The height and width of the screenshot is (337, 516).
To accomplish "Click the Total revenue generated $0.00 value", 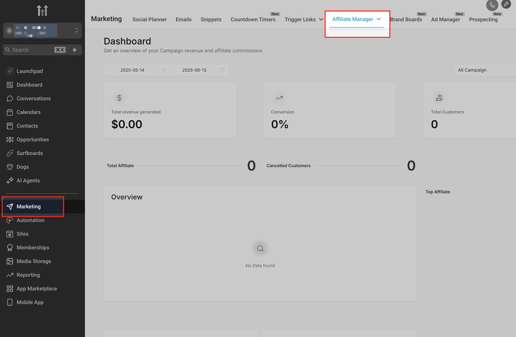I will click(127, 124).
